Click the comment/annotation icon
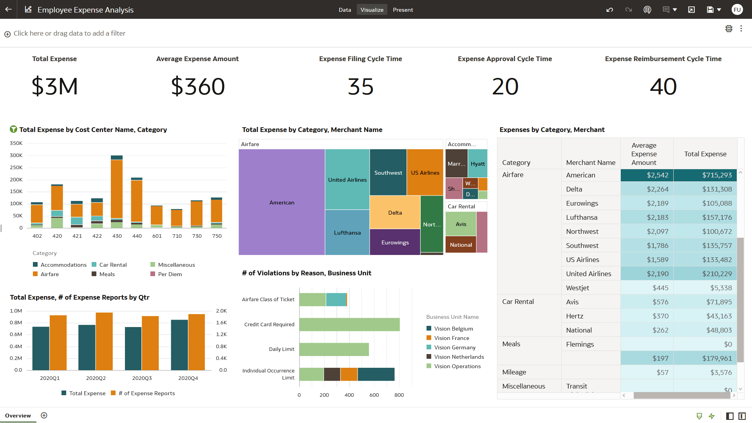The height and width of the screenshot is (423, 752). click(x=666, y=9)
